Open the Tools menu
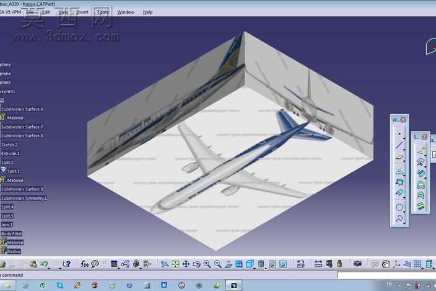The width and height of the screenshot is (436, 291). (x=103, y=12)
